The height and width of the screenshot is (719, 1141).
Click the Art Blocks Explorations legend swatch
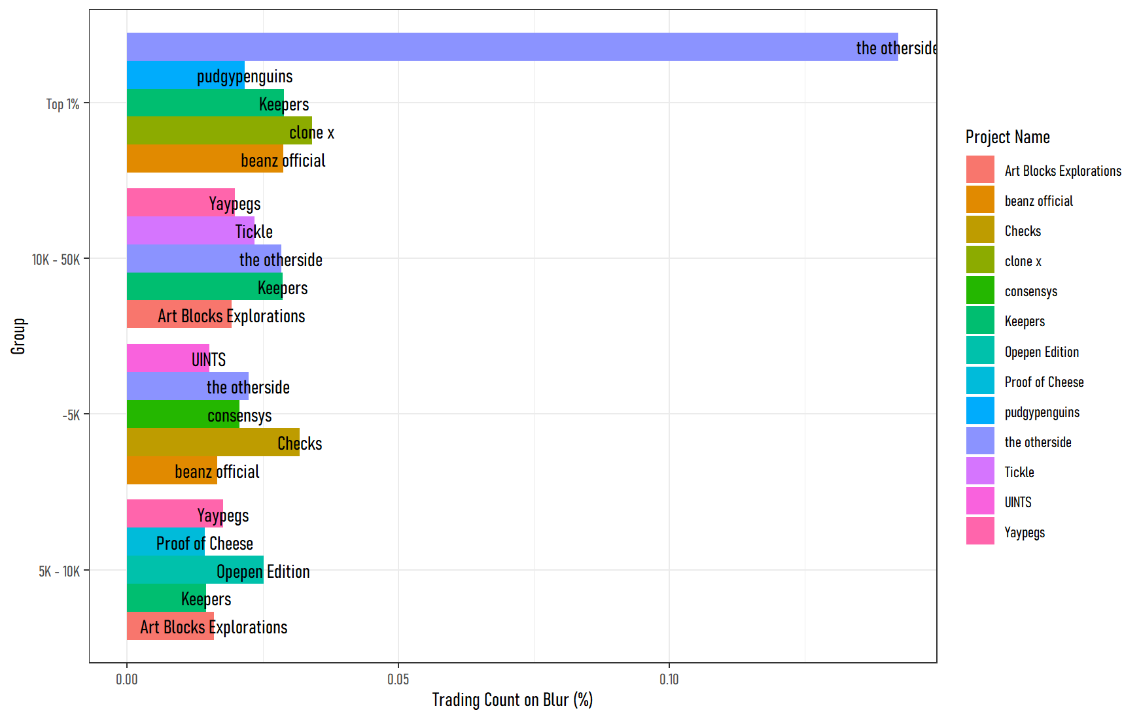[979, 170]
